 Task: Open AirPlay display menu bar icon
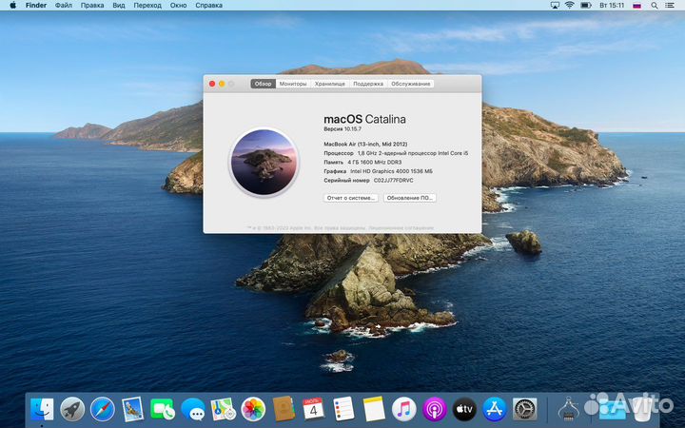555,6
